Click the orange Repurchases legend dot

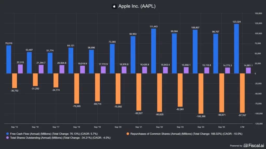click(x=128, y=134)
